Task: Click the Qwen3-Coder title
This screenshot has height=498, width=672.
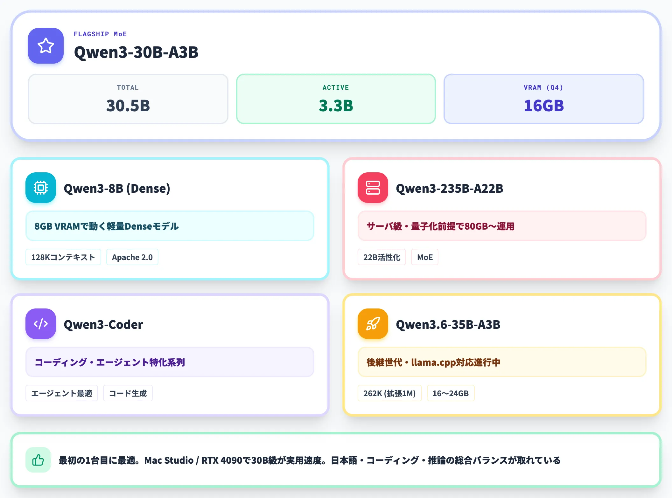Action: (x=103, y=324)
